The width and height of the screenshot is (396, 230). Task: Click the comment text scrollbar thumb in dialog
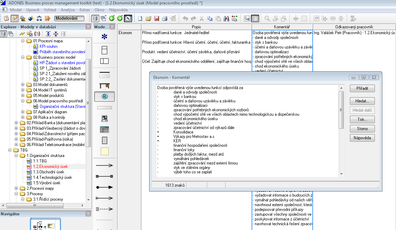coord(341,110)
